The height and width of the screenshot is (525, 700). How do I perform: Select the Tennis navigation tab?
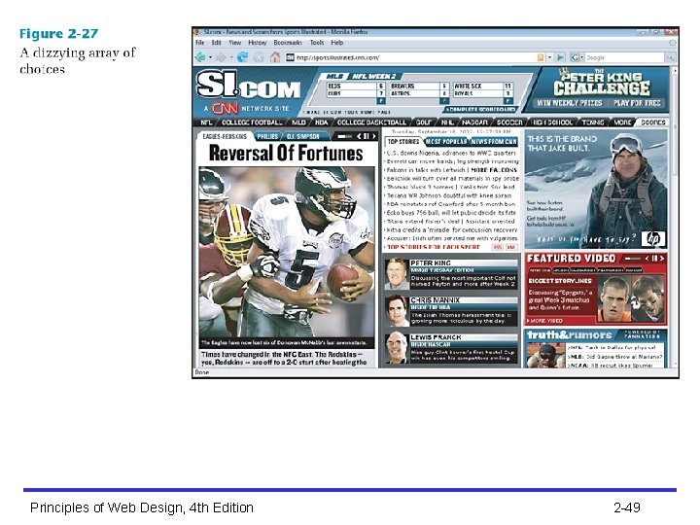click(593, 122)
